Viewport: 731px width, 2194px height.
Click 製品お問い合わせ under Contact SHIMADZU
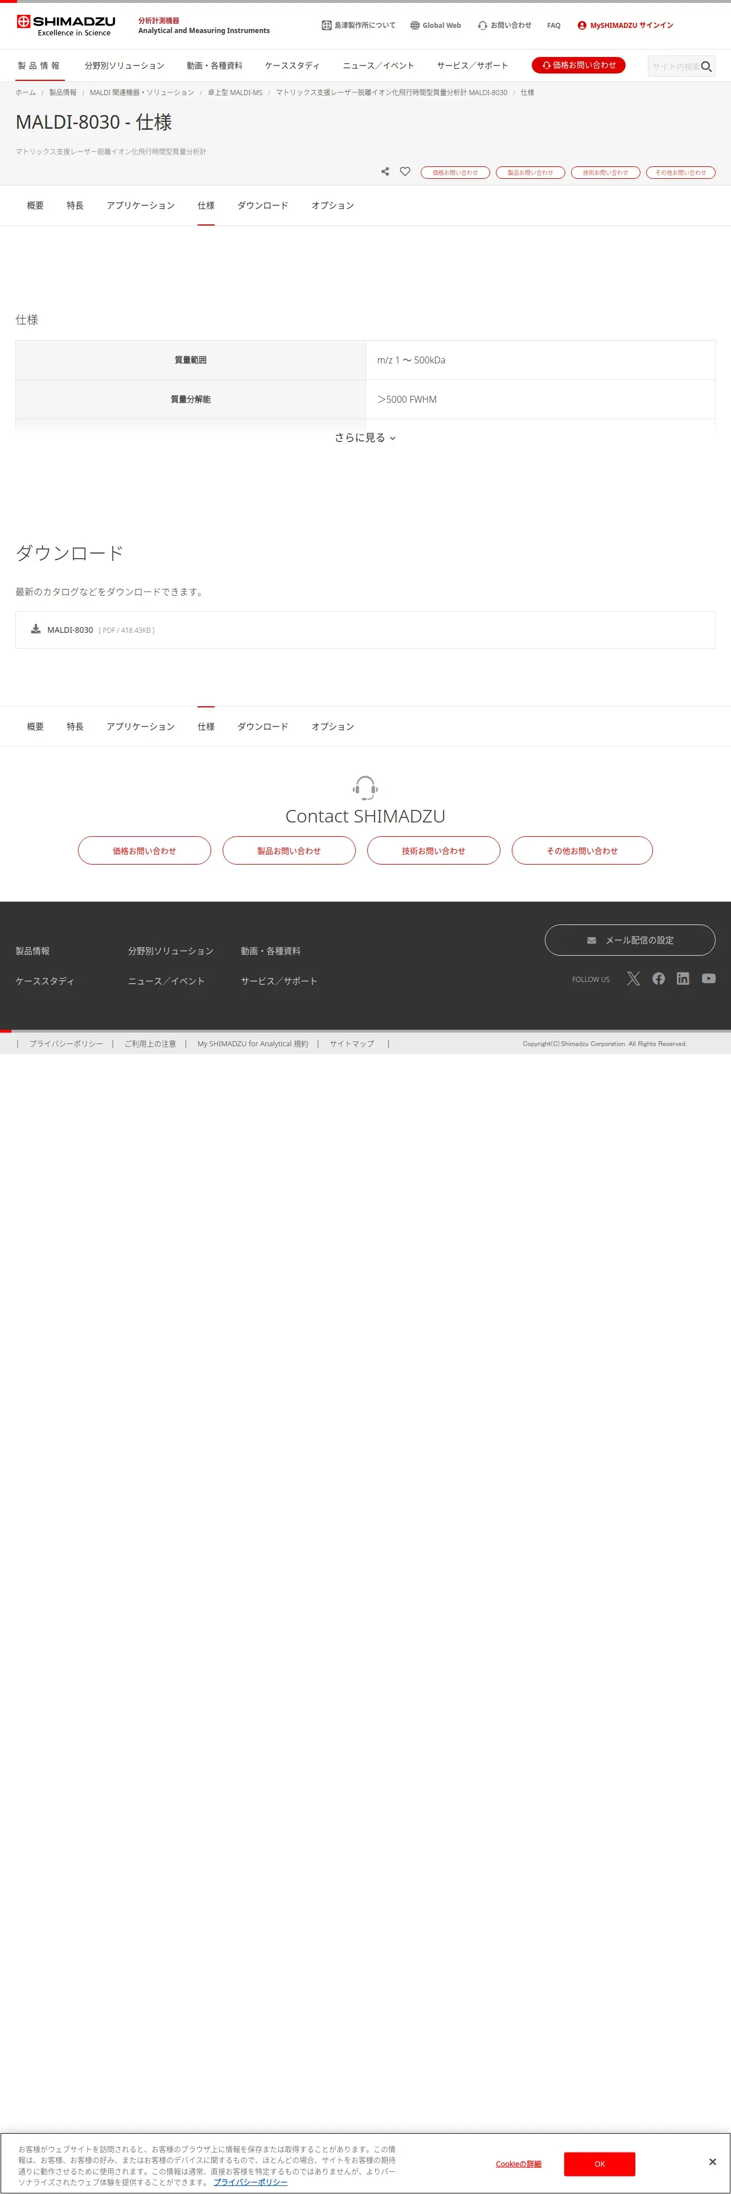pos(289,850)
